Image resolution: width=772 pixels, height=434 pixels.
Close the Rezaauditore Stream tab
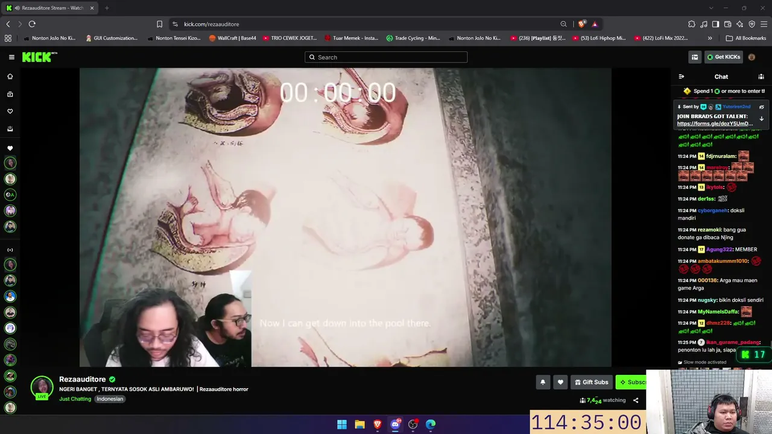92,8
